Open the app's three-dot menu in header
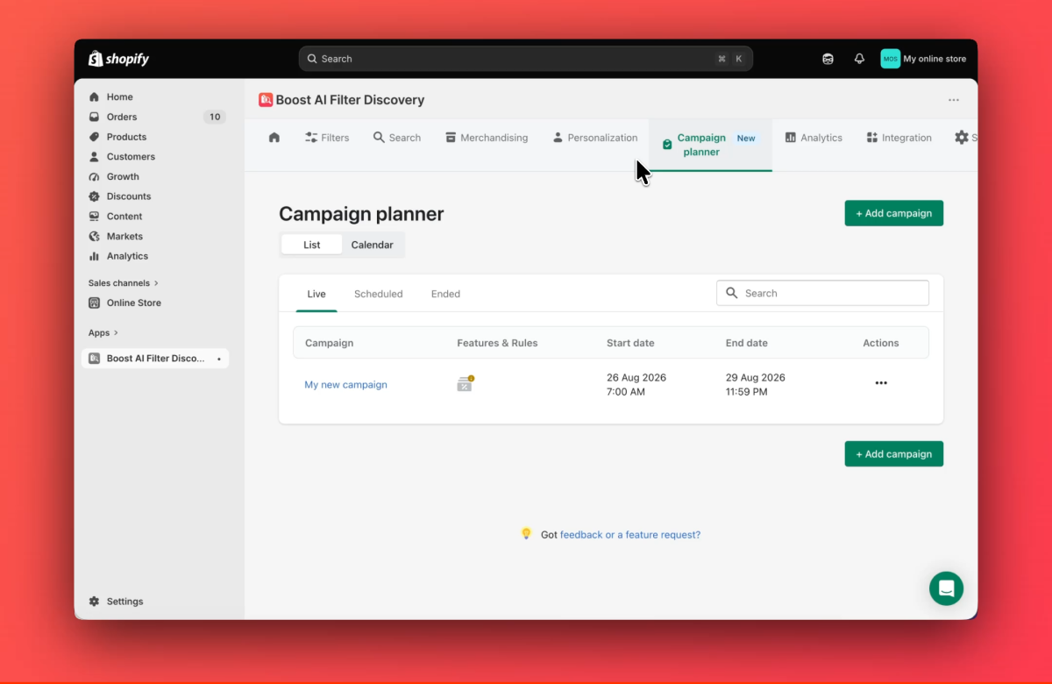This screenshot has height=684, width=1052. point(954,100)
